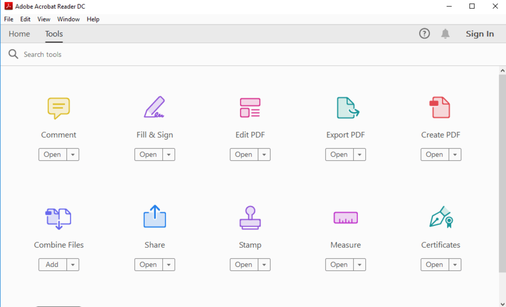
Task: Click the Create PDF label text
Action: click(441, 135)
